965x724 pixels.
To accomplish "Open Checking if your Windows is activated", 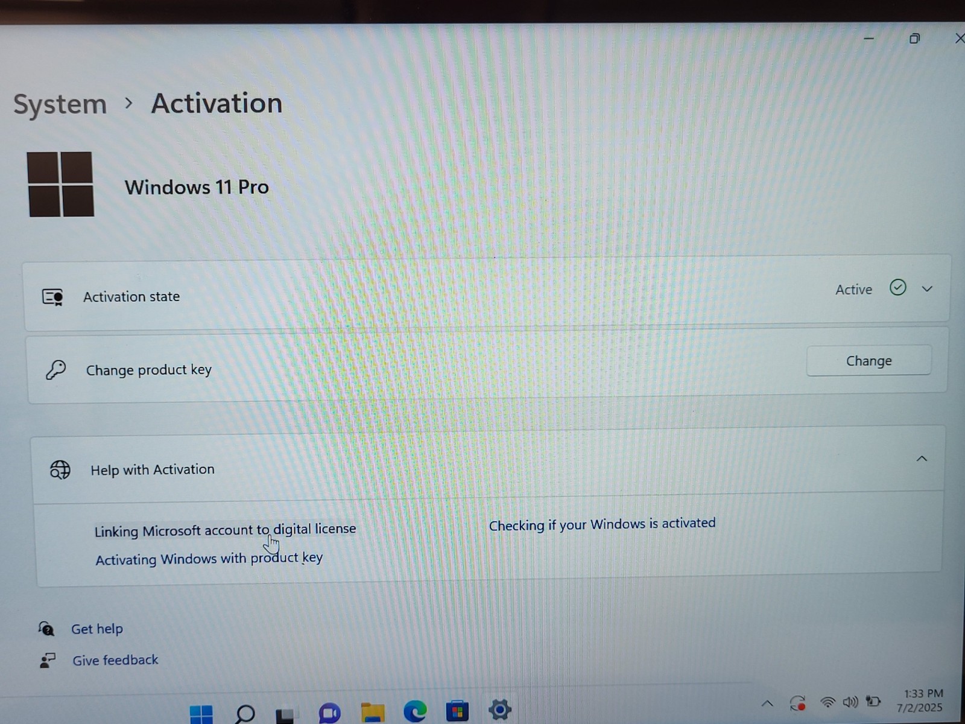I will coord(602,524).
